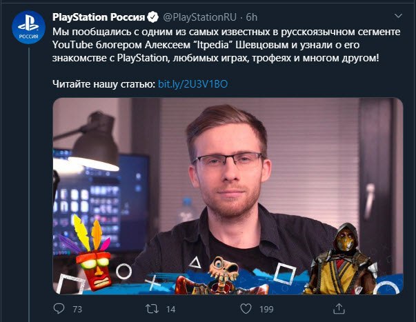This screenshot has height=322, width=416.
Task: Click the PlayStation Россия display name
Action: [x=99, y=17]
